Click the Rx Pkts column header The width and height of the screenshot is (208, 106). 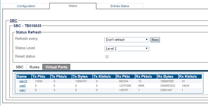123,76
